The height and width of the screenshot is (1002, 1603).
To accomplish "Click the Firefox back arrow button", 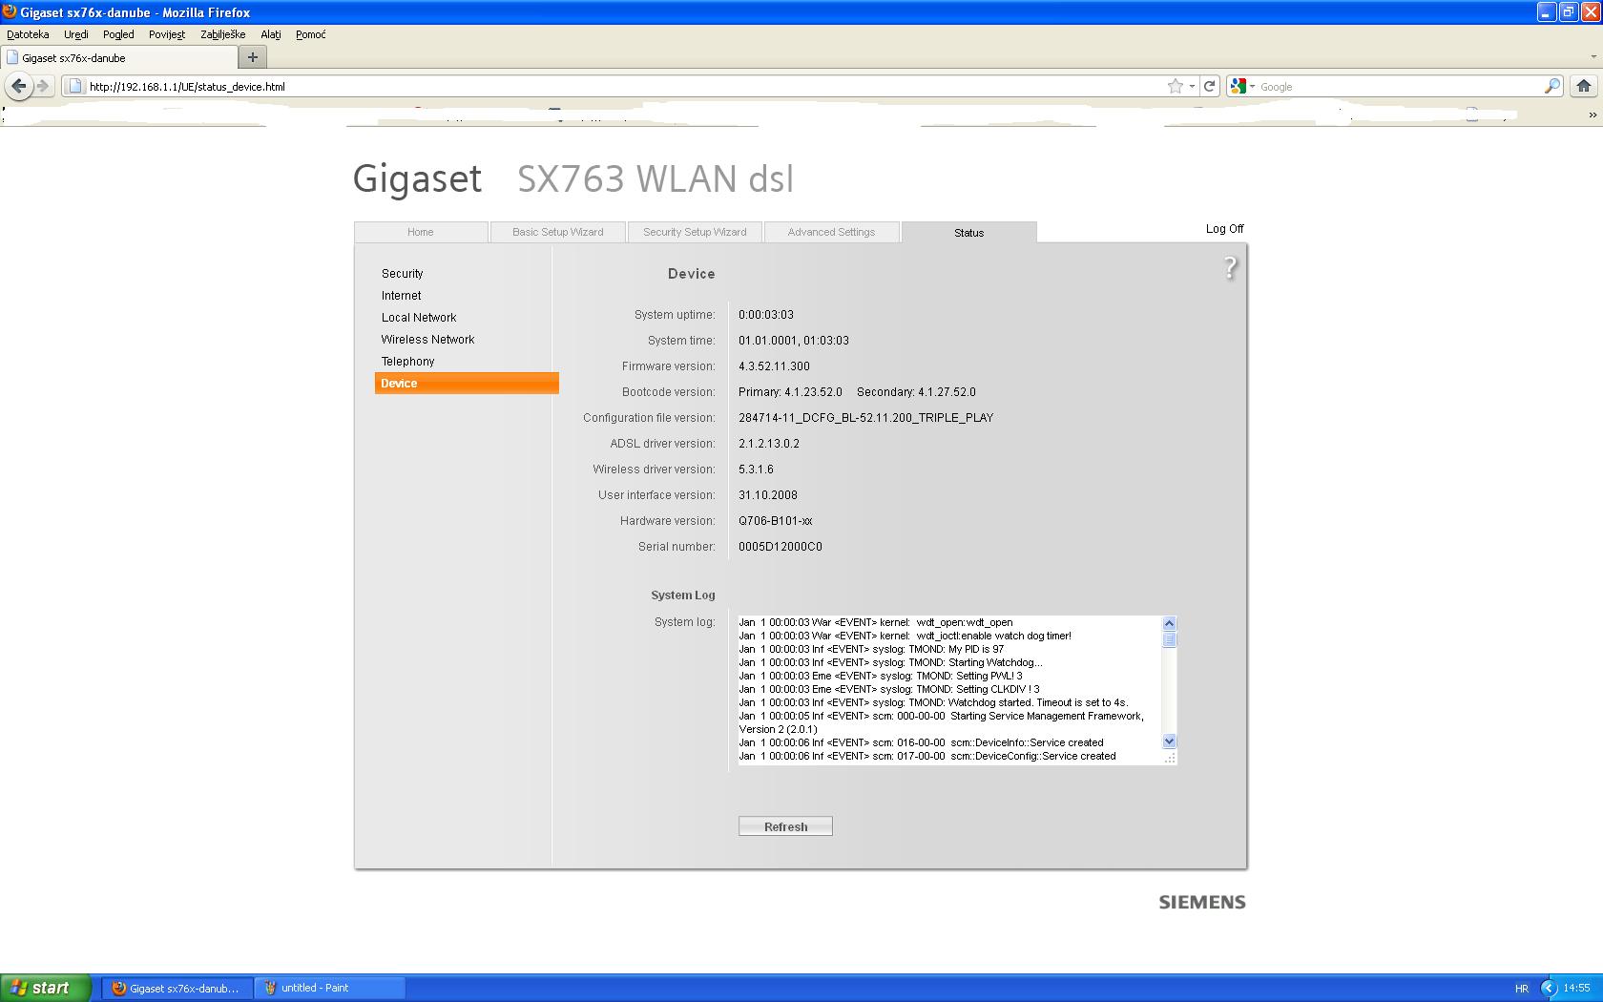I will [19, 86].
